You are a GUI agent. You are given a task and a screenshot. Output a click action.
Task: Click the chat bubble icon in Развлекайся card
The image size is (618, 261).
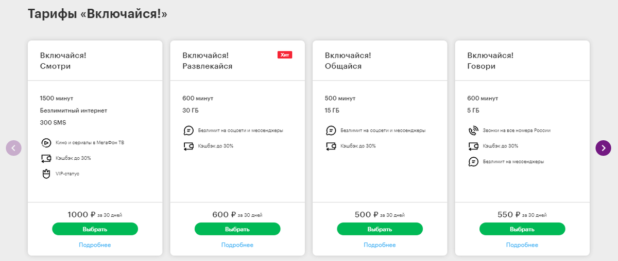coord(188,130)
